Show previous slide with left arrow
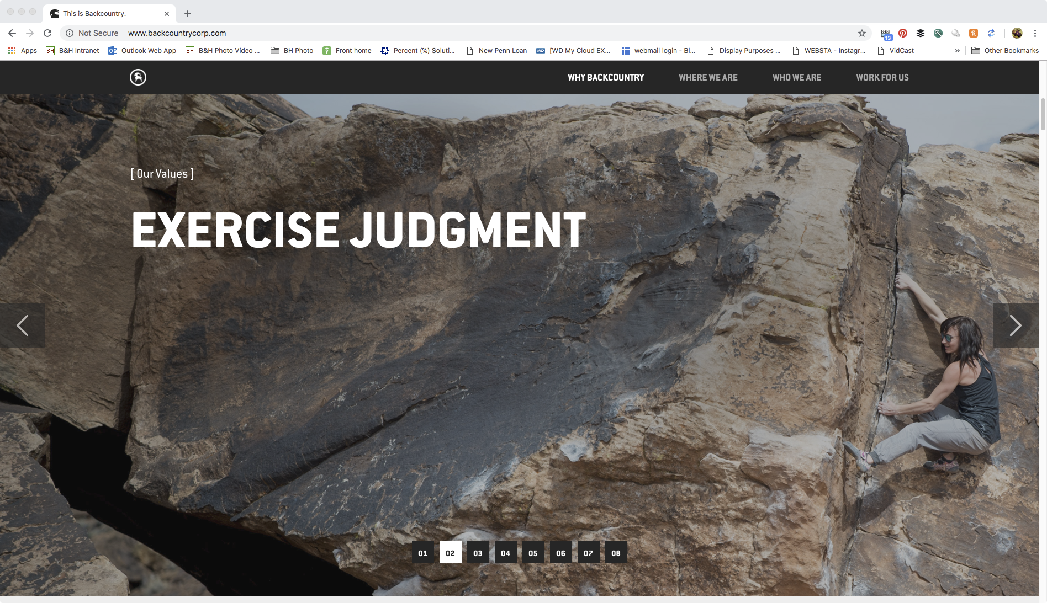Image resolution: width=1047 pixels, height=603 pixels. point(23,325)
